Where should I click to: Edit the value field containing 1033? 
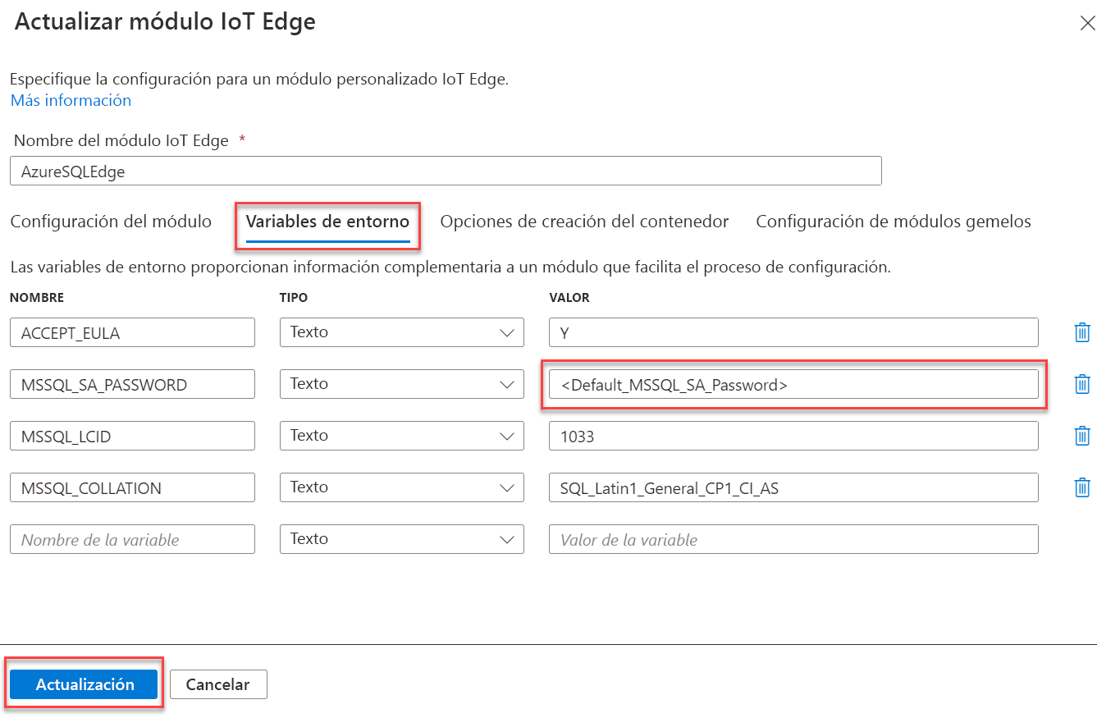pyautogui.click(x=793, y=436)
